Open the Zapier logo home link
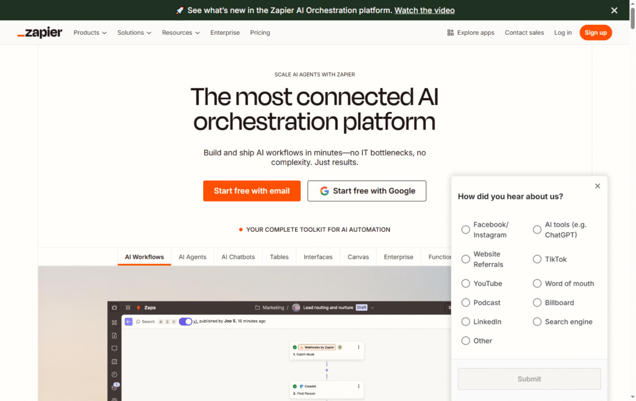636x401 pixels. pyautogui.click(x=40, y=32)
